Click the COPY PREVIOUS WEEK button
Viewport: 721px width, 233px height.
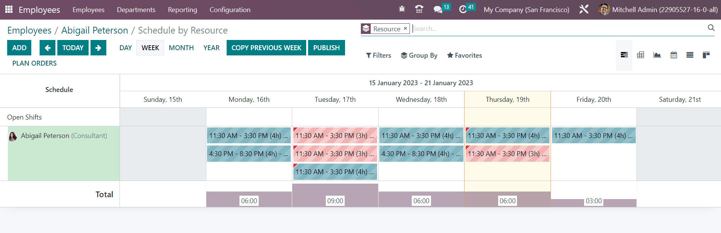tap(266, 48)
